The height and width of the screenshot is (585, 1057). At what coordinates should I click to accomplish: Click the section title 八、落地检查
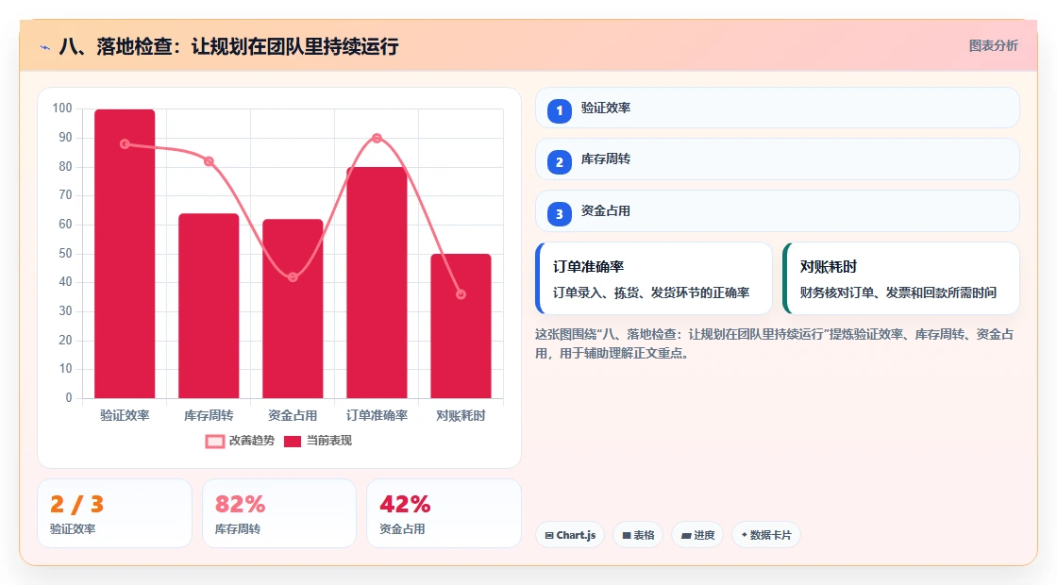point(228,46)
